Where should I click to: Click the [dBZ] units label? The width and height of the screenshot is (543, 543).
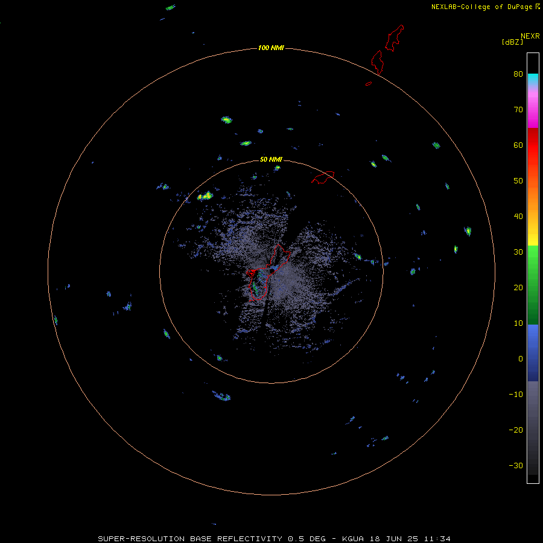(x=512, y=42)
